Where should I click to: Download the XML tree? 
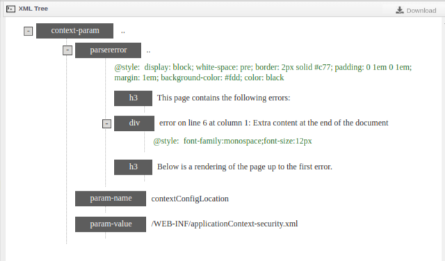(416, 10)
